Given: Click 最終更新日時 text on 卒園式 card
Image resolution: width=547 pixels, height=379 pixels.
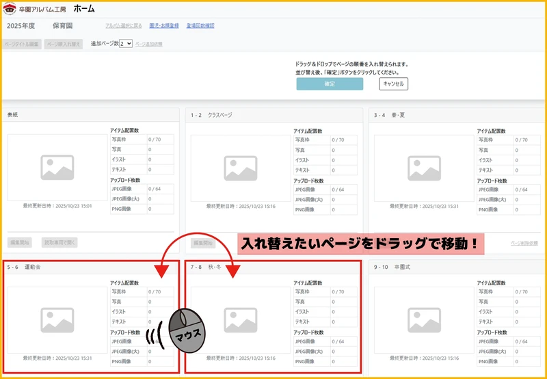Looking at the screenshot, I should [x=424, y=358].
